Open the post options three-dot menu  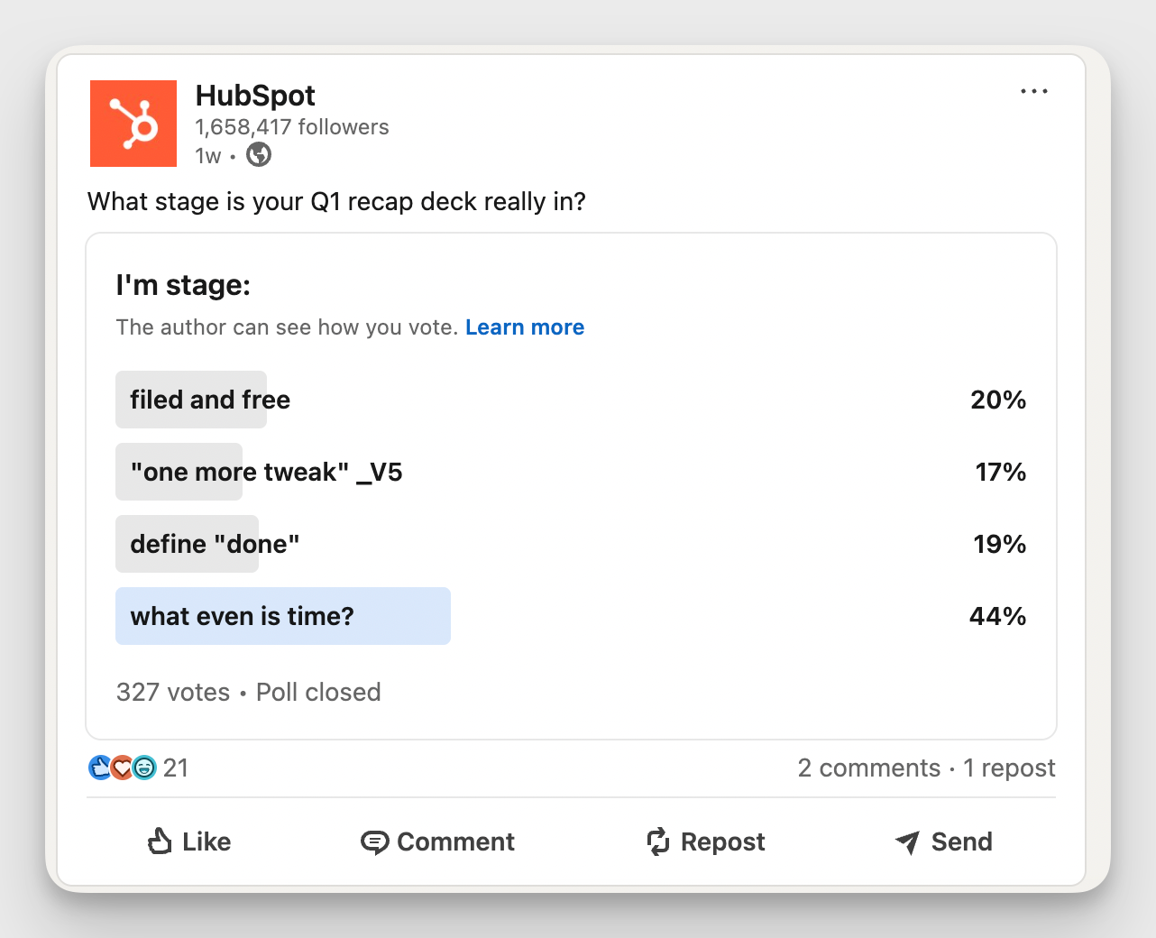pyautogui.click(x=1034, y=90)
